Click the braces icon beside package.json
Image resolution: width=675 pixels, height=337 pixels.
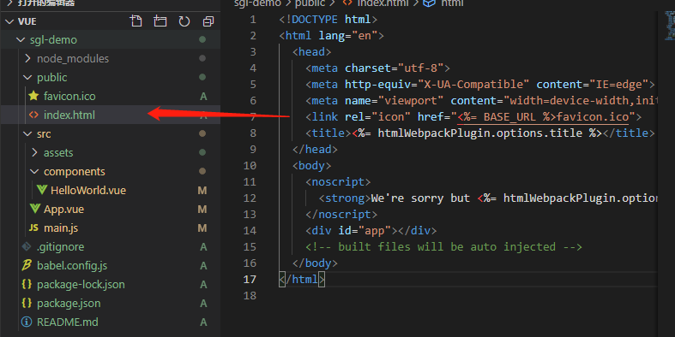point(27,303)
